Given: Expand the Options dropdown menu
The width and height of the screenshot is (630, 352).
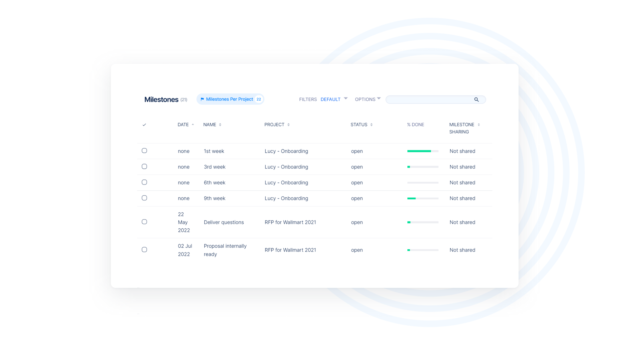Looking at the screenshot, I should pos(367,99).
